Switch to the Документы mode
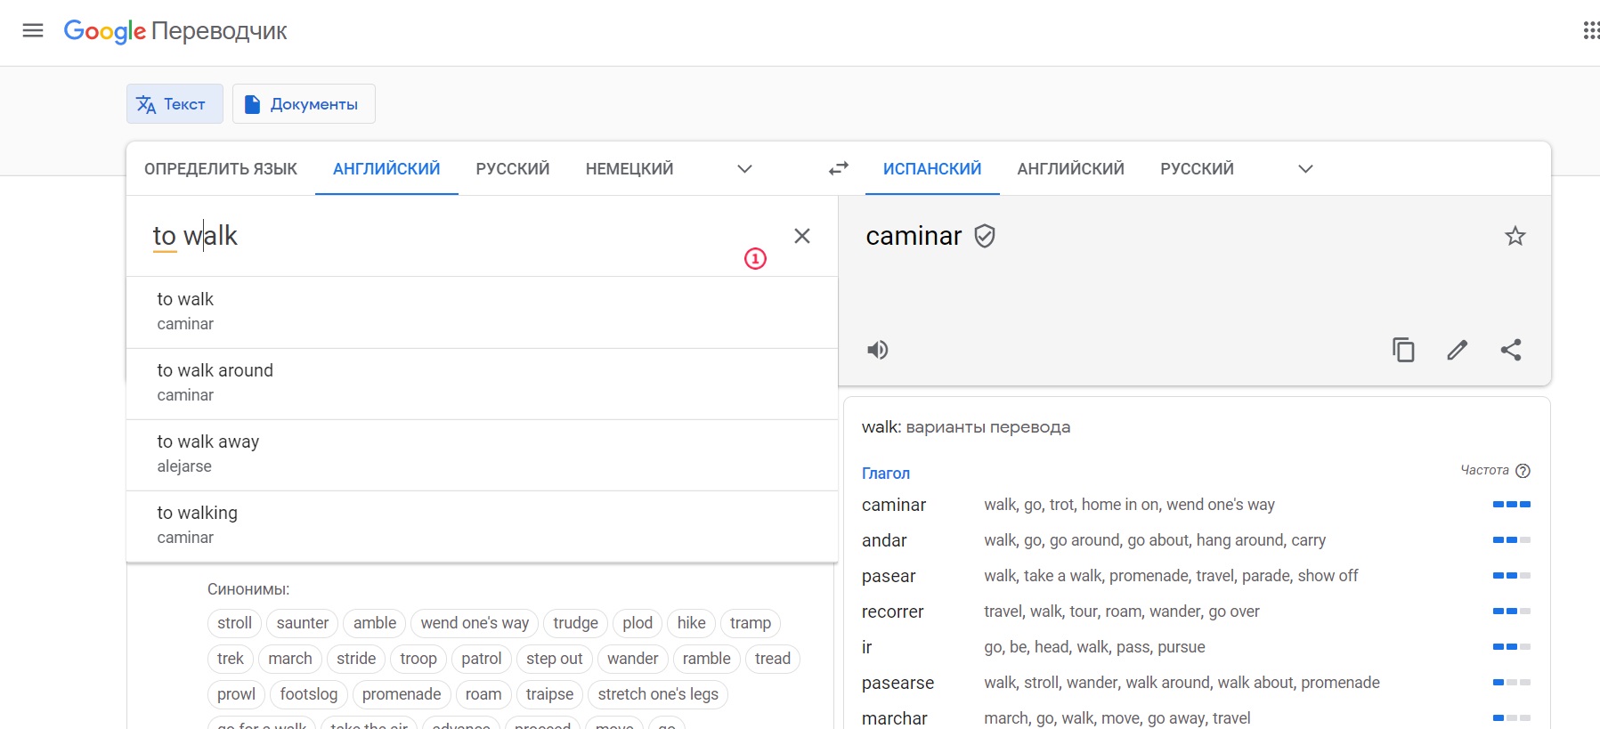 [x=304, y=104]
